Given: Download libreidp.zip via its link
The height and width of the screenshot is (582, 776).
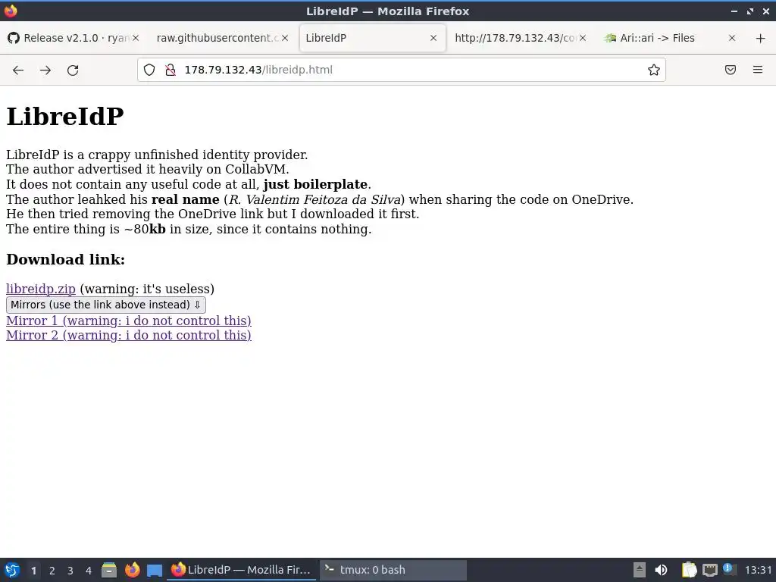Looking at the screenshot, I should coord(41,289).
